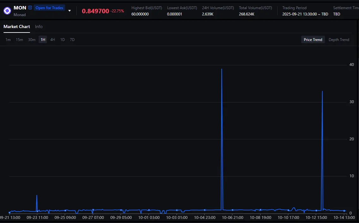Switch to the Info tab
359x223 pixels.
39,27
